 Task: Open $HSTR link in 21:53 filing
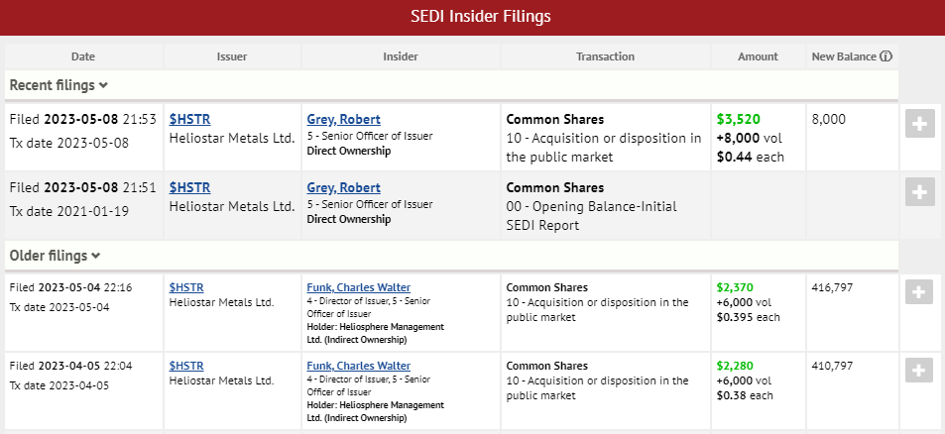coord(188,119)
